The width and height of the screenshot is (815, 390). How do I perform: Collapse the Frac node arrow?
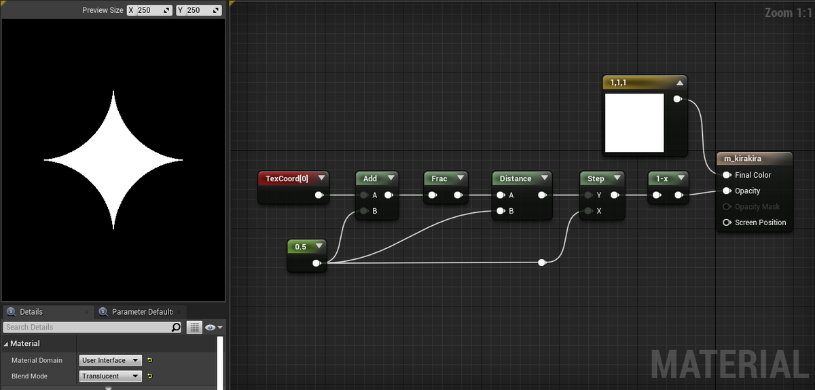tap(460, 178)
